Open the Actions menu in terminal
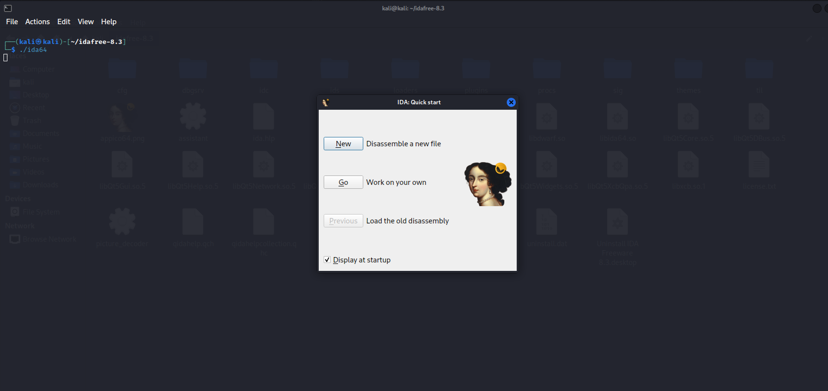This screenshot has height=391, width=828. (38, 22)
